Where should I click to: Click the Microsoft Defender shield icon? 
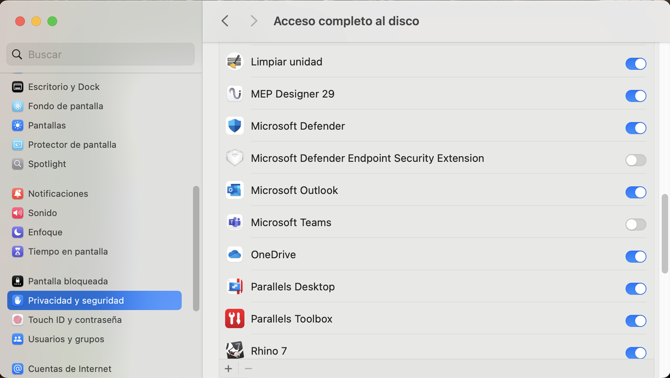pos(234,126)
